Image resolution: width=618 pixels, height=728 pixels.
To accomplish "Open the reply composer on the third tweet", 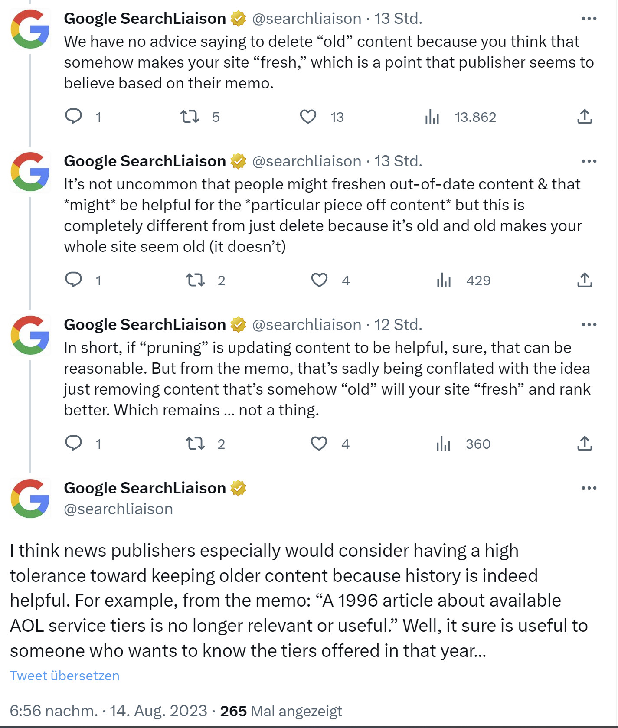I will [75, 443].
